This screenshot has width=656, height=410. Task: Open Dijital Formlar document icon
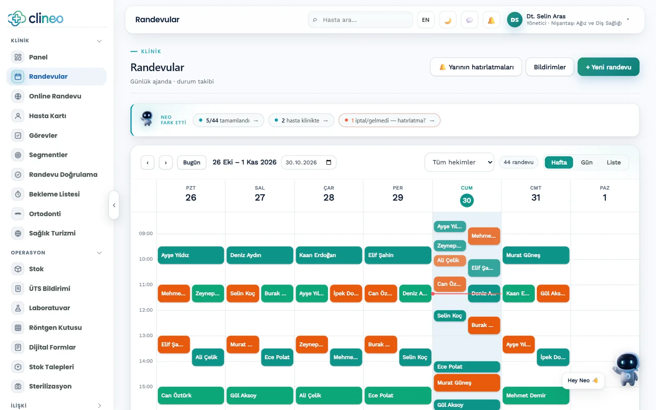tap(18, 347)
